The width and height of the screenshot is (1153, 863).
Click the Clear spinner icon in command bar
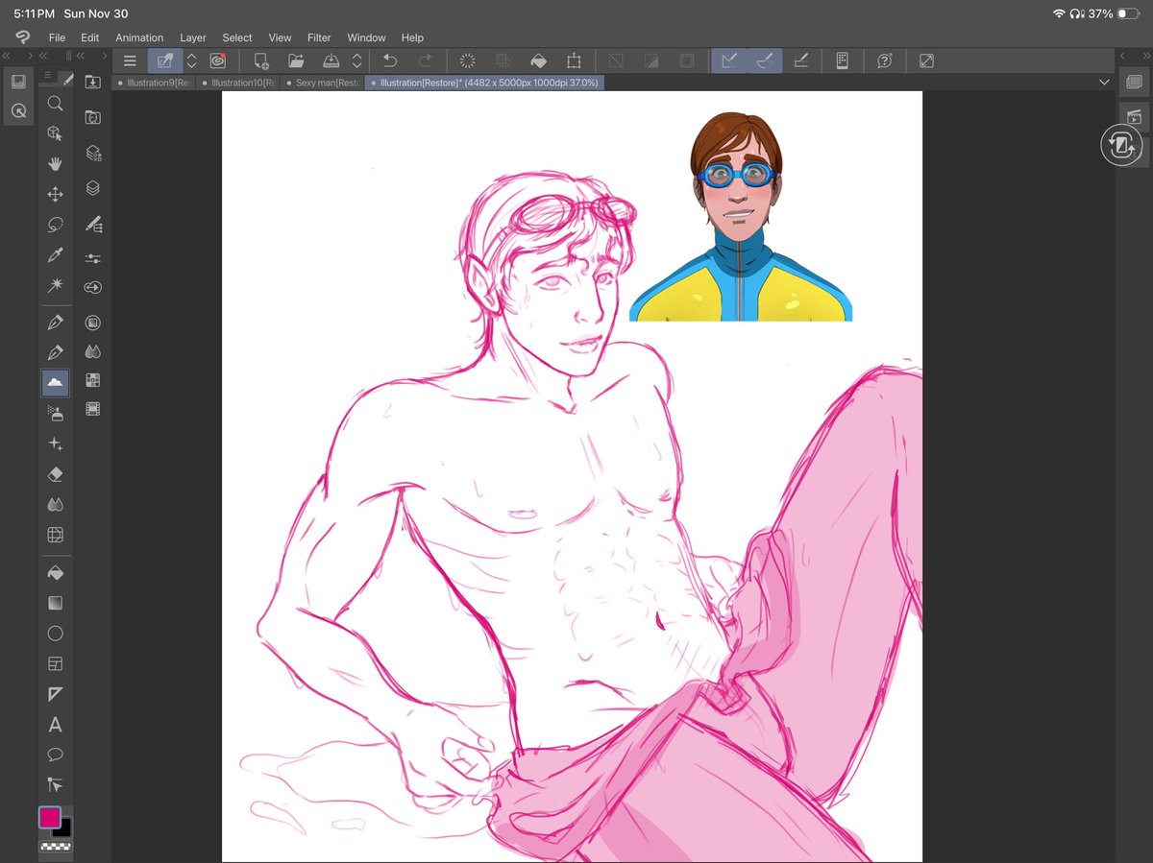tap(468, 60)
